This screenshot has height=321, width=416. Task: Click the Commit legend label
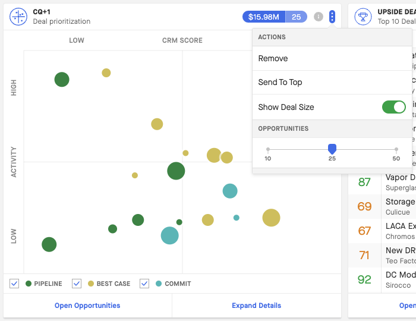click(x=178, y=284)
